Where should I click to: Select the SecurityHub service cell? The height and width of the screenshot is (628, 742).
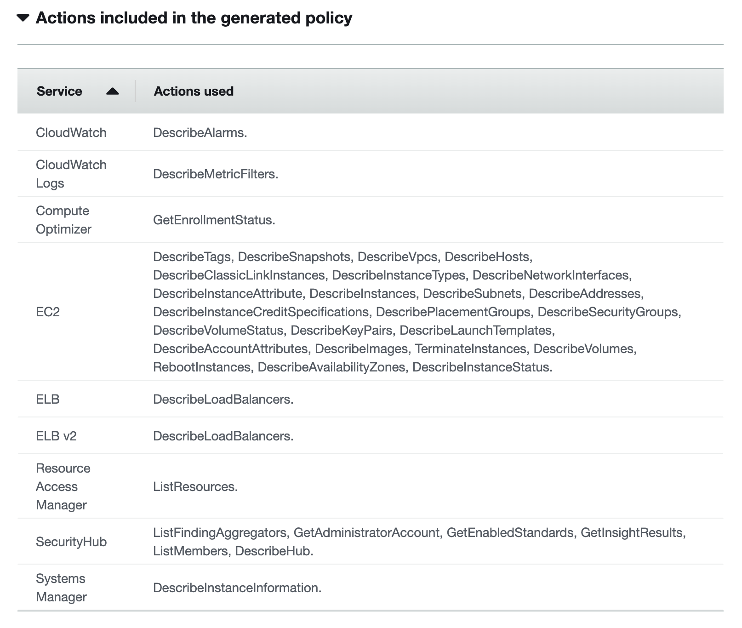click(71, 542)
